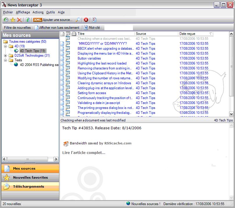The height and width of the screenshot is (208, 235).
Task: Click the Date reçue column sort arrow
Action: (211, 34)
